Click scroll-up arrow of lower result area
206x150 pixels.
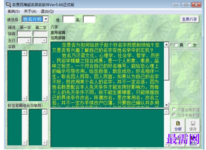tap(166, 112)
